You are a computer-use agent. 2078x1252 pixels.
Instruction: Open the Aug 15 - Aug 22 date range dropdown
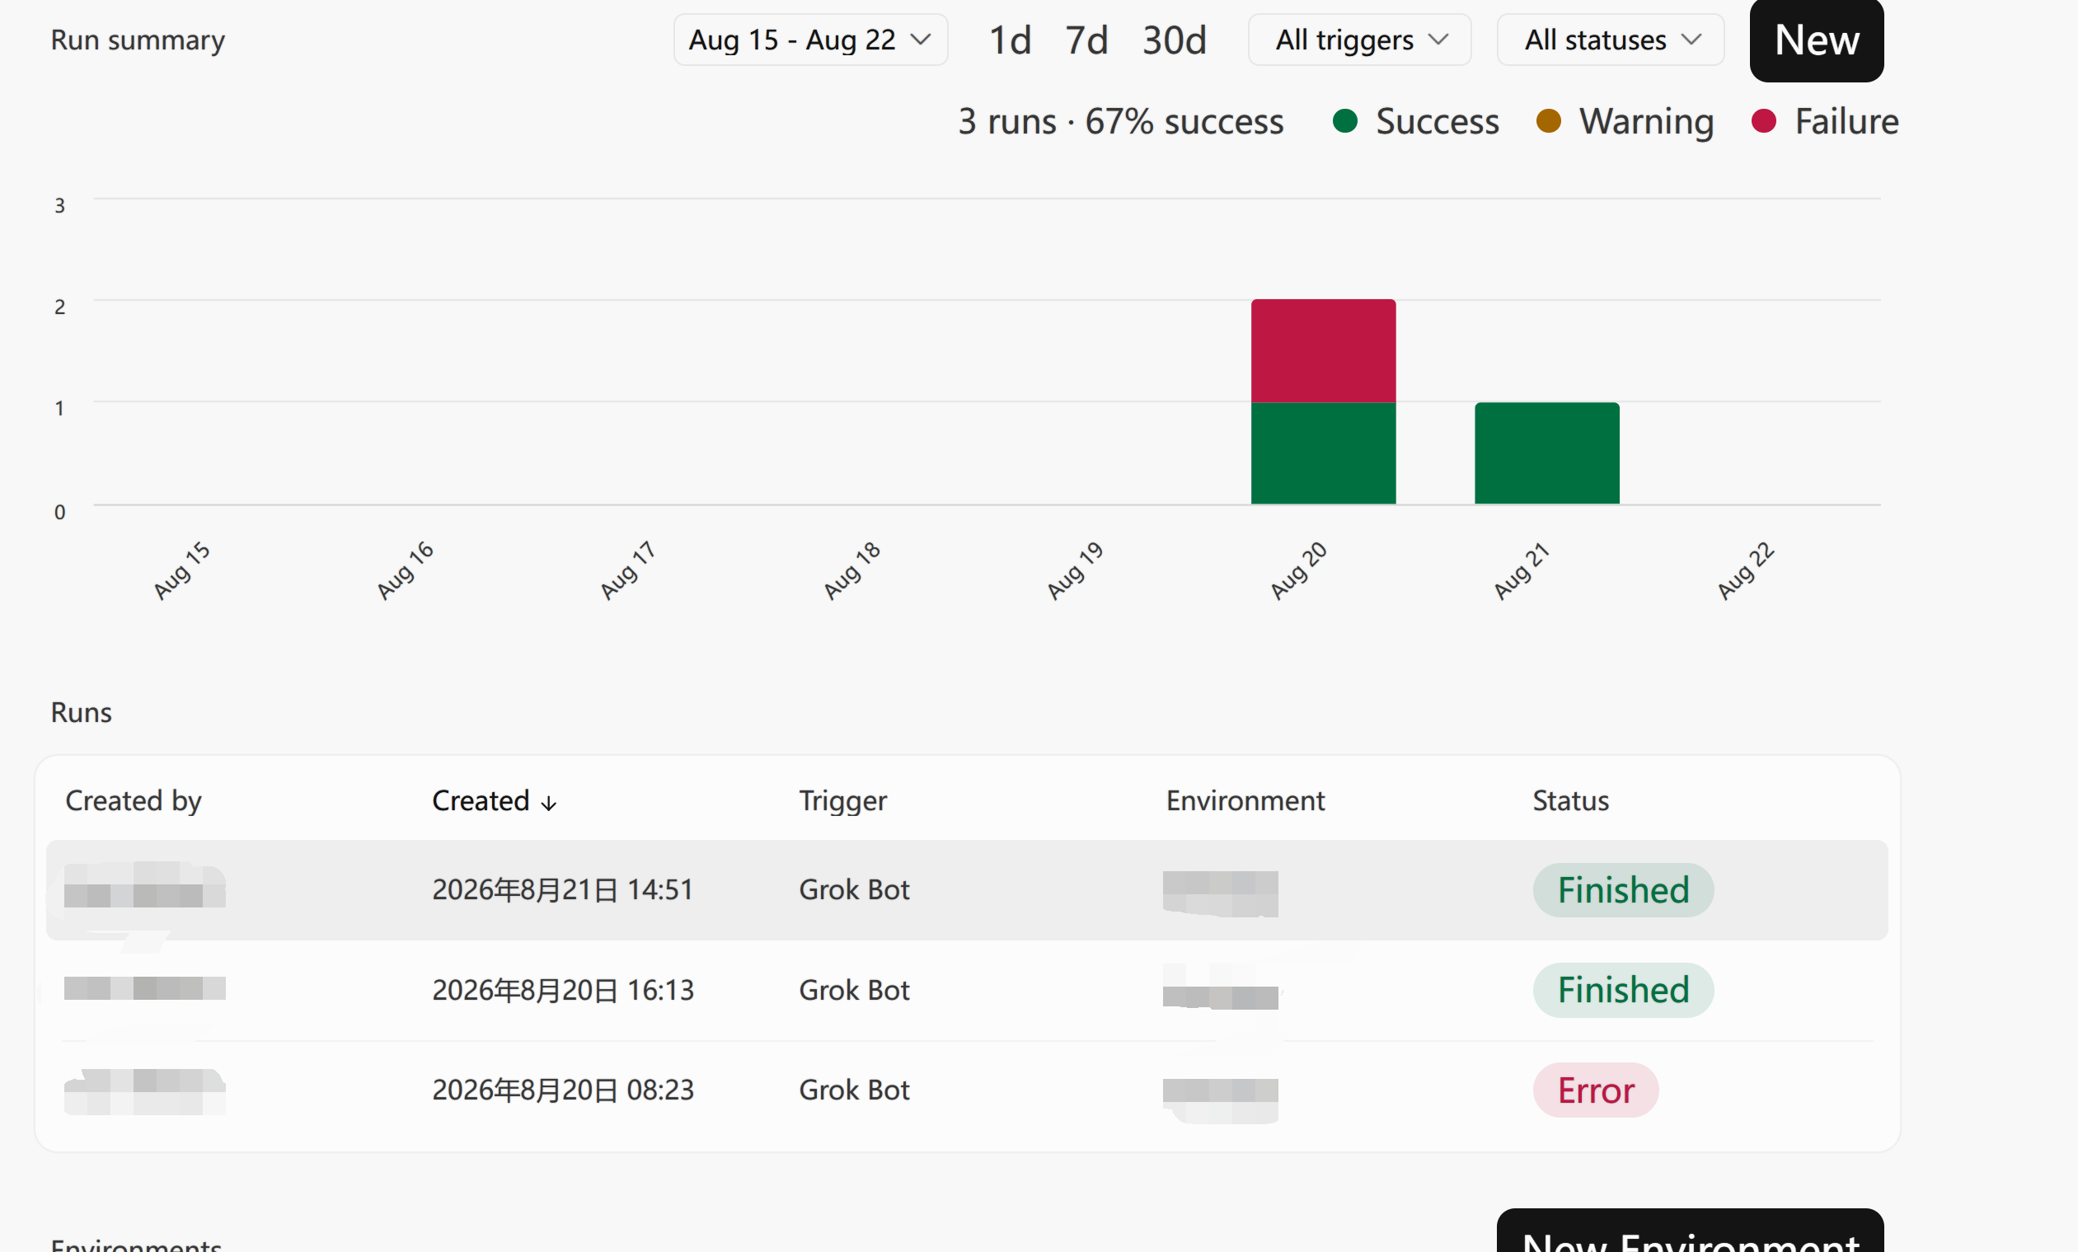(810, 40)
